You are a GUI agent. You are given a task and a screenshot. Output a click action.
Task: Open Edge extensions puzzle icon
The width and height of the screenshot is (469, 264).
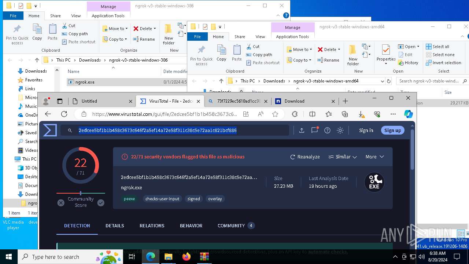click(x=295, y=114)
